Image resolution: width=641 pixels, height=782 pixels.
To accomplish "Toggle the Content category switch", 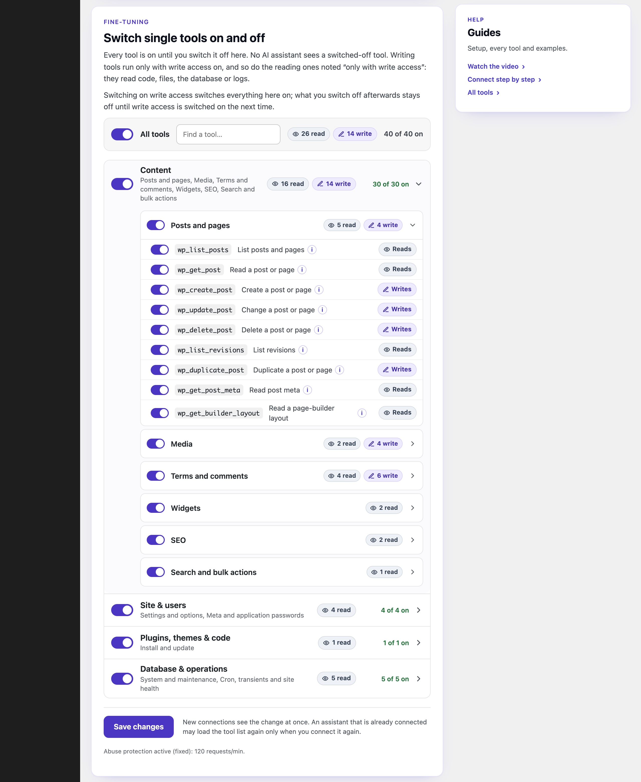I will click(122, 184).
